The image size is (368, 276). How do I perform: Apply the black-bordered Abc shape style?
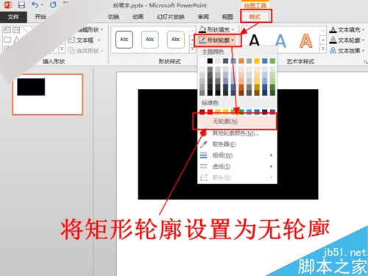point(124,40)
